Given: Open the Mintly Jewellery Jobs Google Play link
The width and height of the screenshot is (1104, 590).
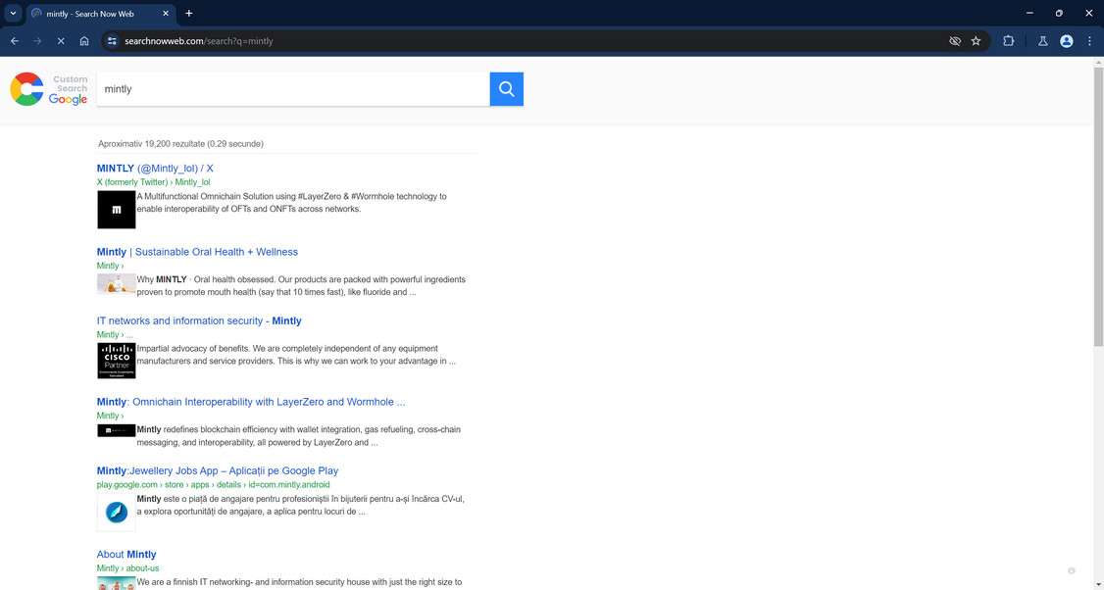Looking at the screenshot, I should pyautogui.click(x=217, y=470).
